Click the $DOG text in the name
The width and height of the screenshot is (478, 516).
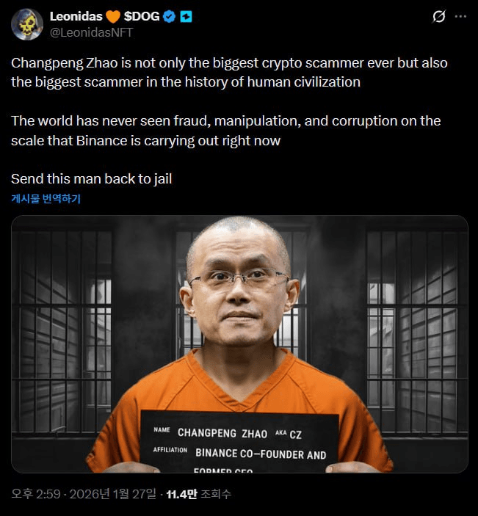142,16
